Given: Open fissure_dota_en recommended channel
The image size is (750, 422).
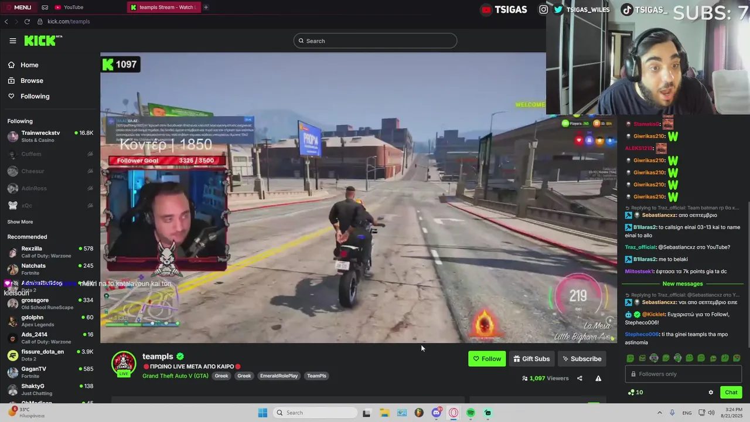Looking at the screenshot, I should [x=50, y=355].
